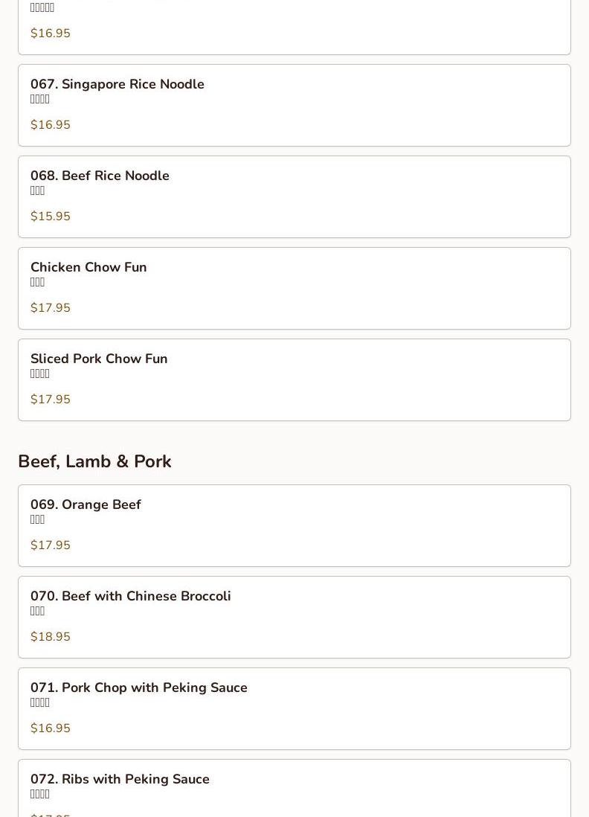589x817 pixels.
Task: Click the $16.95 price in the topmost card
Action: point(51,33)
